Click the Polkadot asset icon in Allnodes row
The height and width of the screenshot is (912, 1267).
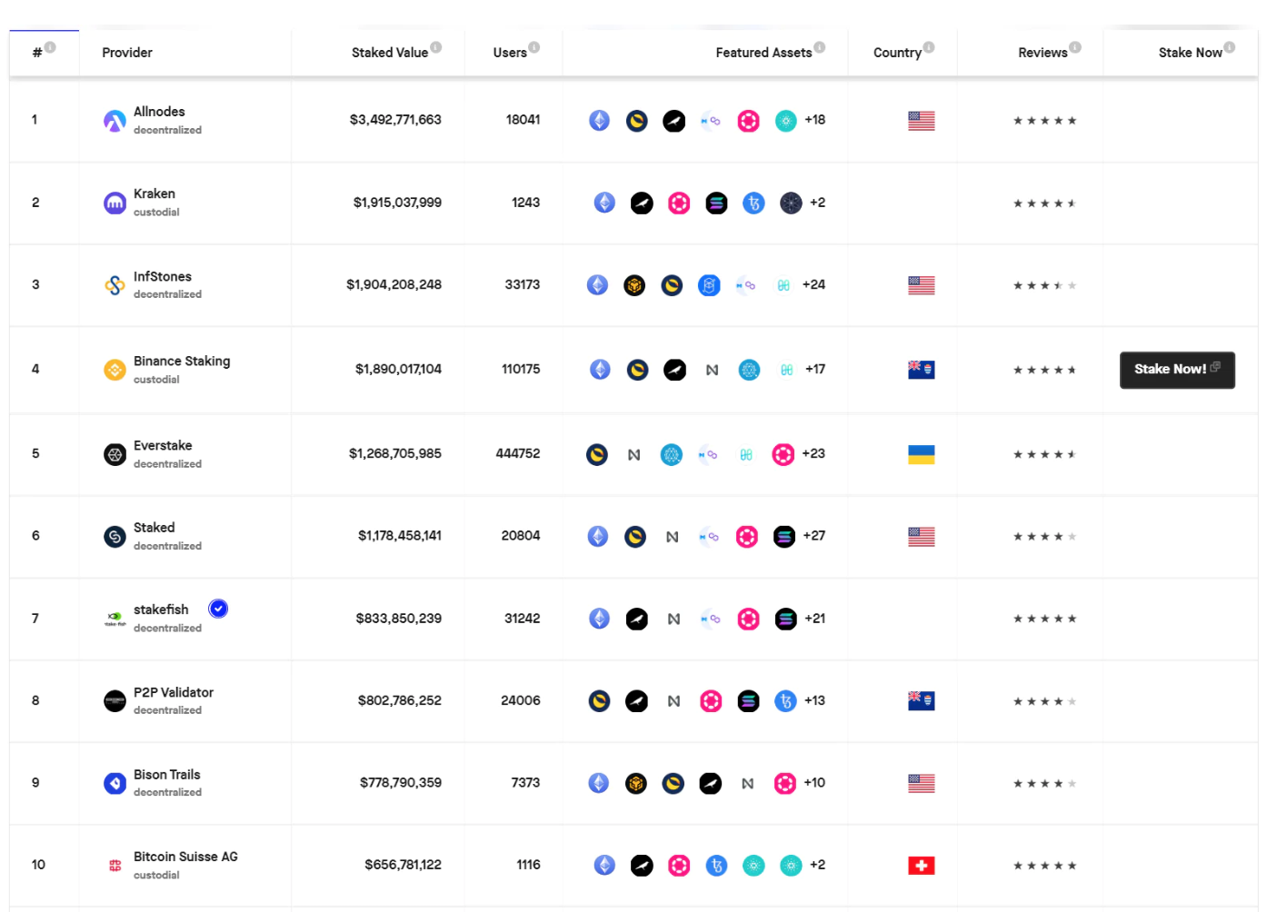[x=748, y=121]
